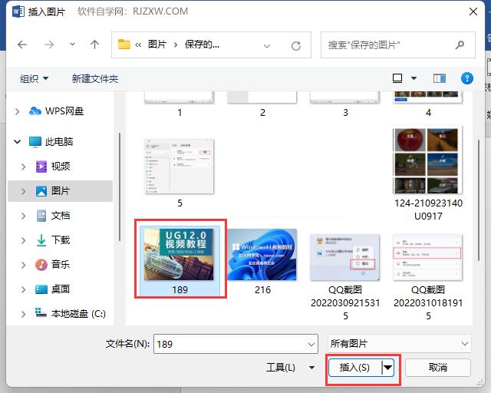This screenshot has height=393, width=491.
Task: Change view with the view layout icon
Action: click(397, 78)
